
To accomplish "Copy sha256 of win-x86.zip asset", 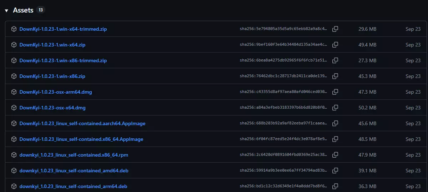I will (x=335, y=76).
